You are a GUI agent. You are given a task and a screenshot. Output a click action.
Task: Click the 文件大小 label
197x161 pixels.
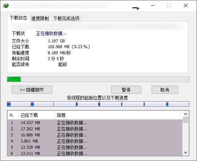coord(20,41)
